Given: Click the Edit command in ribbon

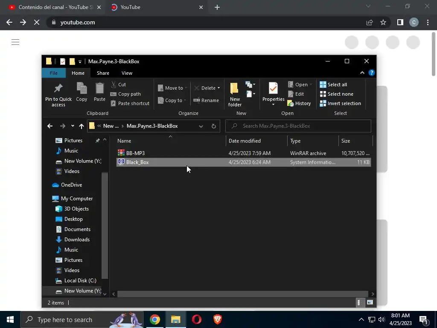Looking at the screenshot, I should coord(296,94).
